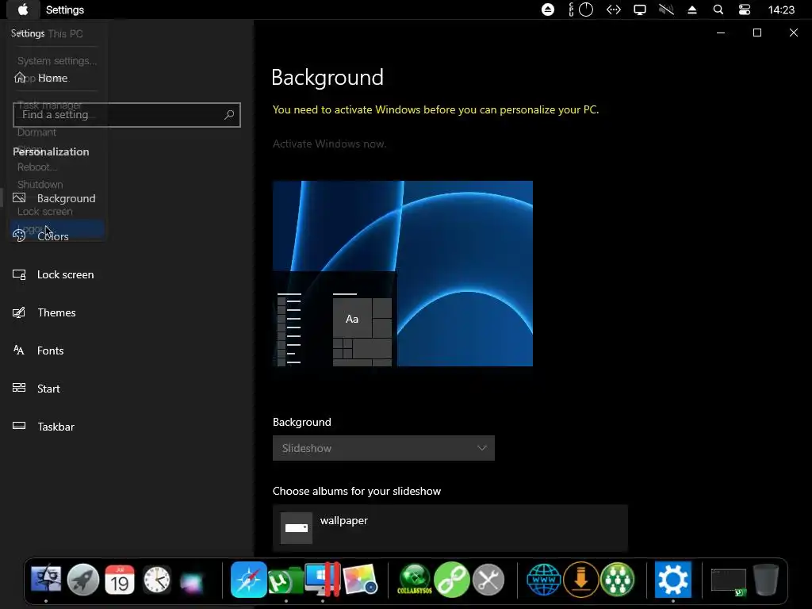The image size is (812, 609).
Task: Click the faded Dormant menu entry
Action: click(36, 132)
